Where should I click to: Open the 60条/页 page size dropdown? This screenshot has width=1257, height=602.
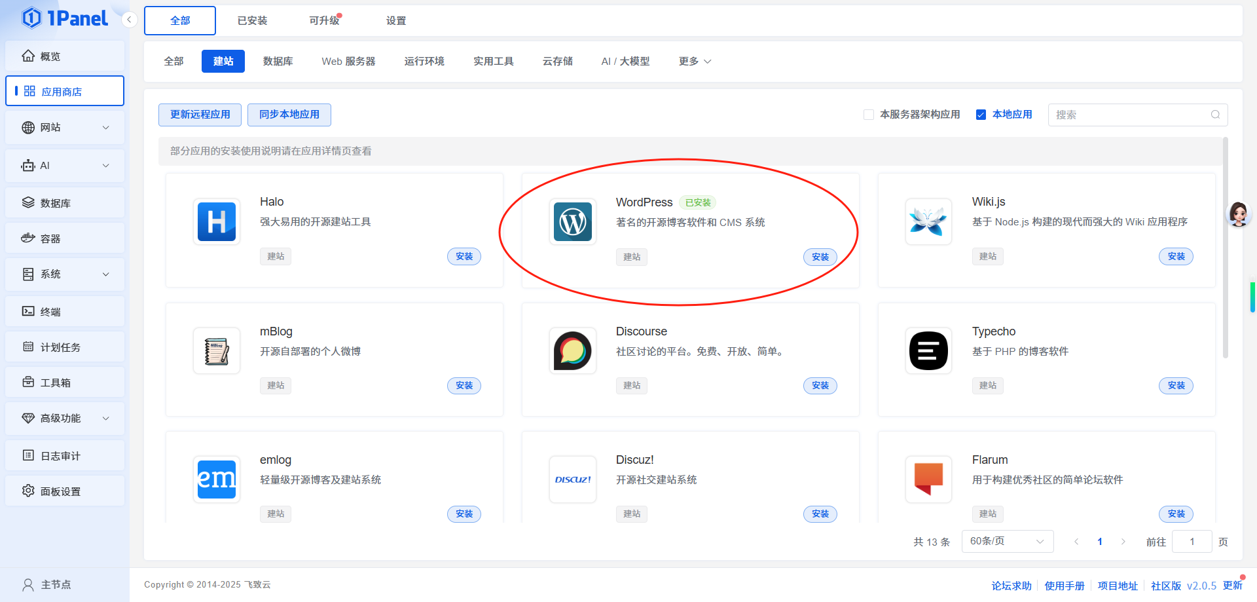1008,541
